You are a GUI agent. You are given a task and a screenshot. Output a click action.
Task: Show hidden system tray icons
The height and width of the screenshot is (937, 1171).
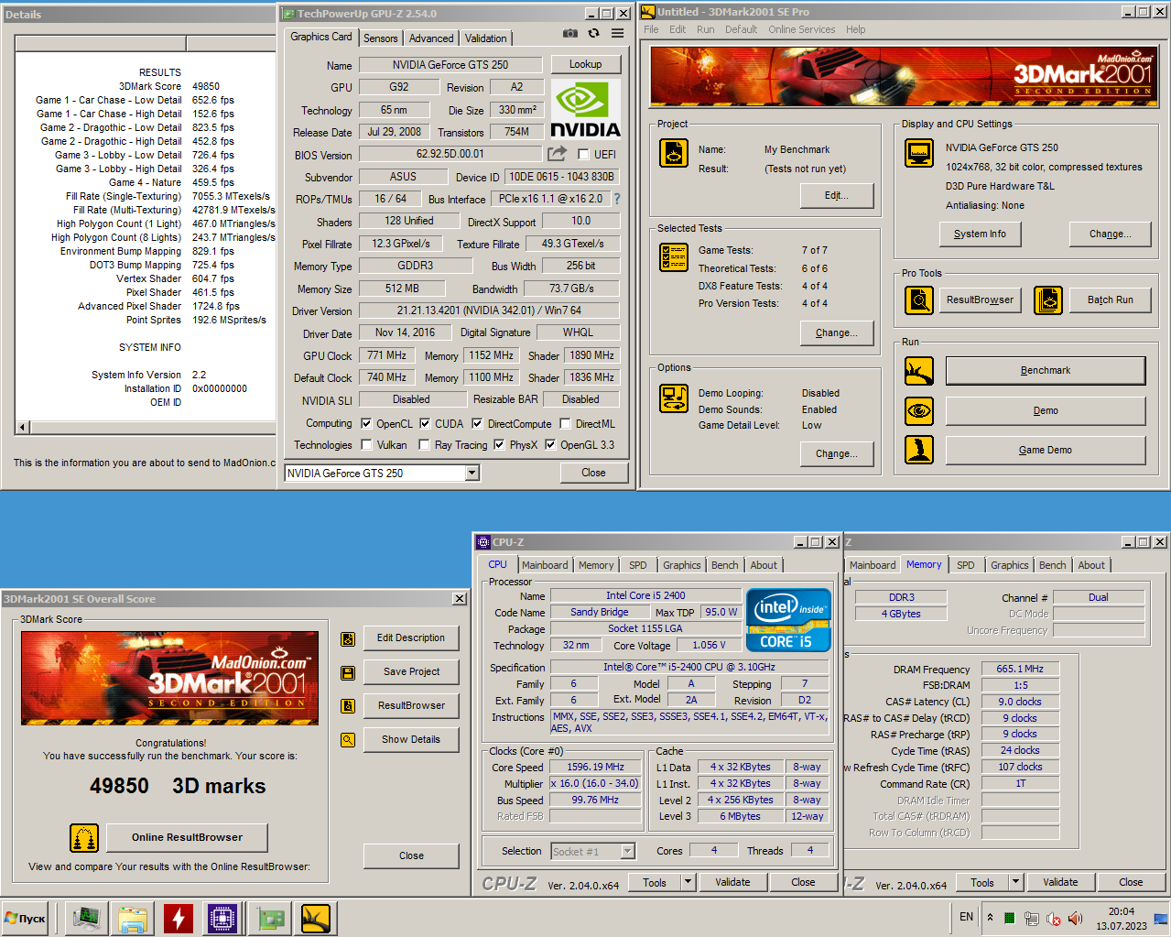pyautogui.click(x=990, y=917)
